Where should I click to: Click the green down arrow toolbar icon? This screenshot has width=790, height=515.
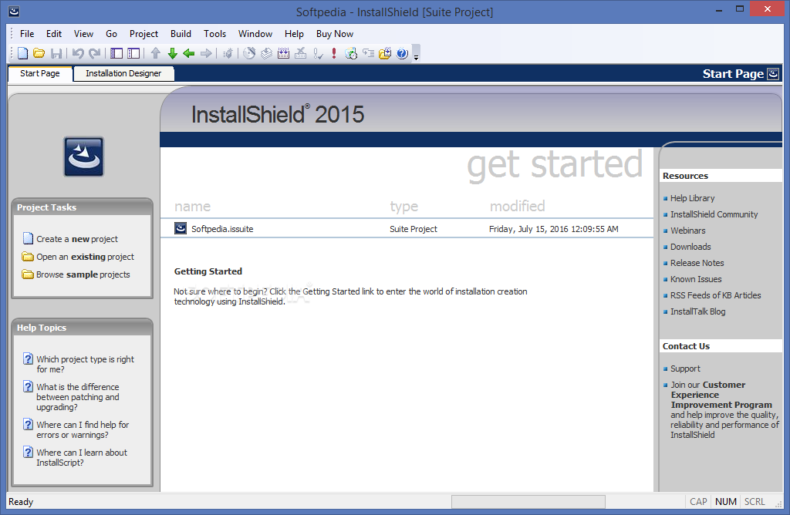click(x=172, y=53)
